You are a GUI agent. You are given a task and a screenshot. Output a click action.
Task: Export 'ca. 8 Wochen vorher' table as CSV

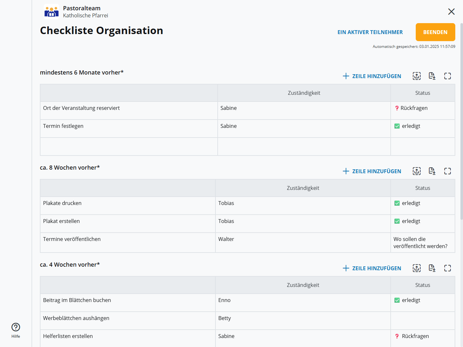point(432,171)
